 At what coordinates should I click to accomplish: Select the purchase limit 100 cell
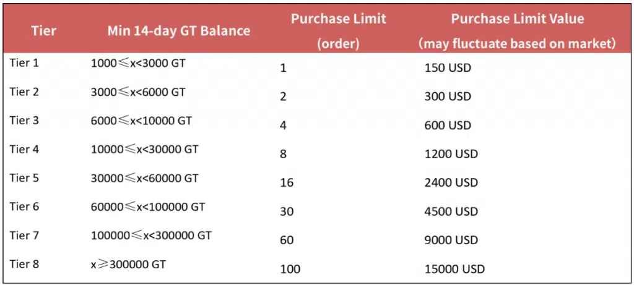290,269
